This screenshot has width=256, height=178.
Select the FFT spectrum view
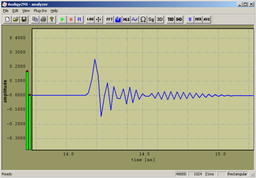[x=109, y=20]
